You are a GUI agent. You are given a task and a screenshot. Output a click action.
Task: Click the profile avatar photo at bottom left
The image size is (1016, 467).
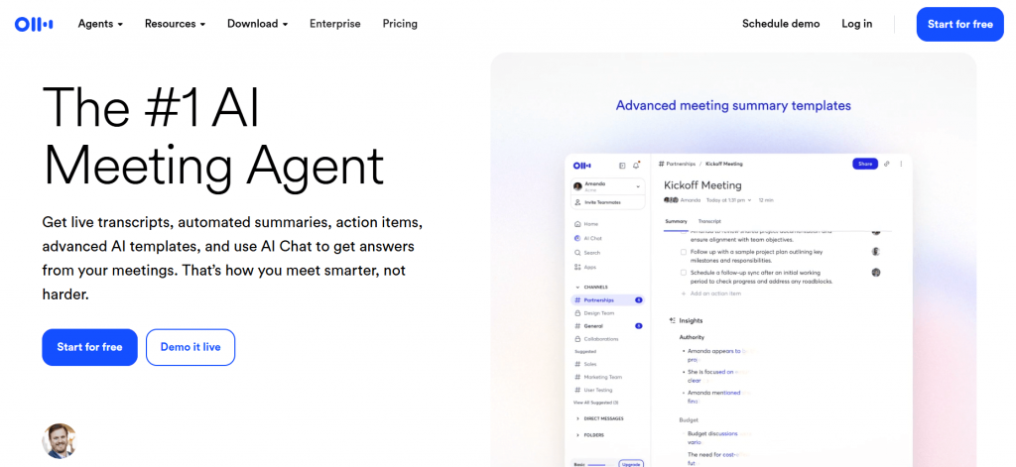pos(59,441)
